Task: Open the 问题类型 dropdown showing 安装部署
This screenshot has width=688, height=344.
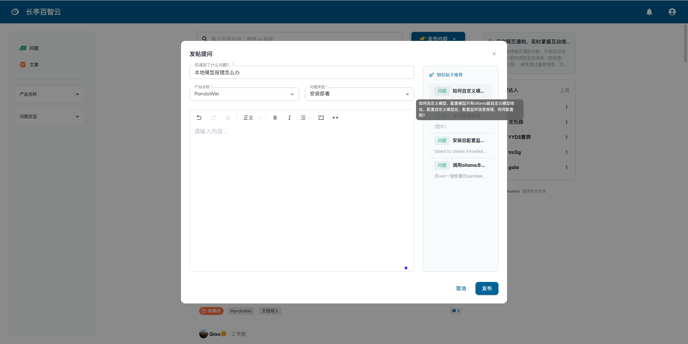Action: coord(407,94)
